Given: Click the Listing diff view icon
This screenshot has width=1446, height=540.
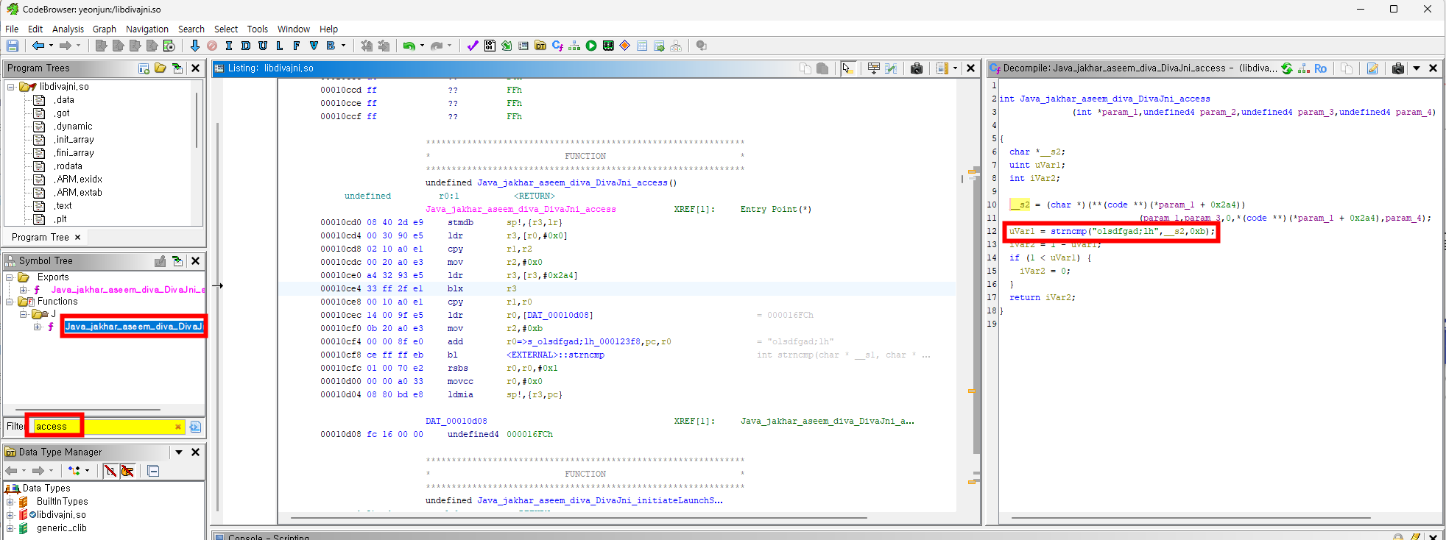Looking at the screenshot, I should point(891,68).
